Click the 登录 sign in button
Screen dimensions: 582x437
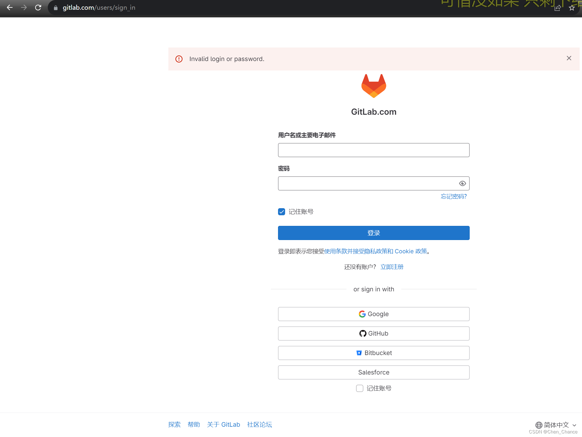click(374, 233)
